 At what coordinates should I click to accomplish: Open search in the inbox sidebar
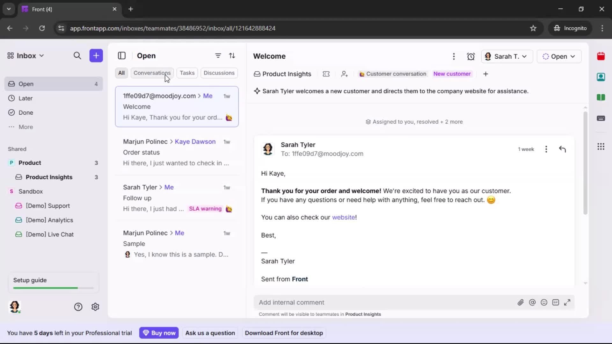point(77,56)
